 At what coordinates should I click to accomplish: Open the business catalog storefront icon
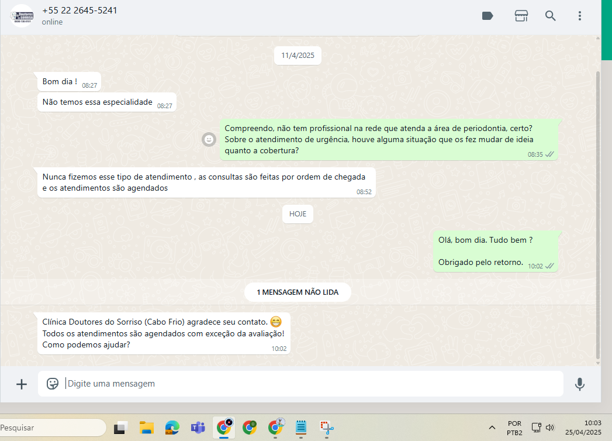pyautogui.click(x=521, y=16)
